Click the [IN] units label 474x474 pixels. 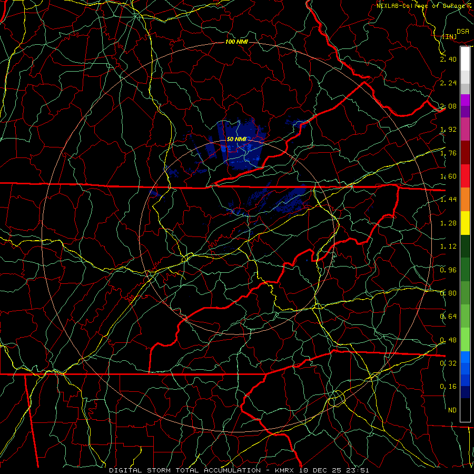pos(449,36)
